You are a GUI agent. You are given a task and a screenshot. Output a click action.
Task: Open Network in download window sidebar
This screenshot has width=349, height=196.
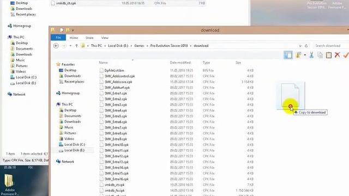pos(68,162)
